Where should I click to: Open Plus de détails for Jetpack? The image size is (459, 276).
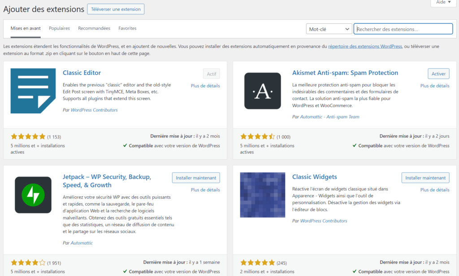tap(205, 190)
